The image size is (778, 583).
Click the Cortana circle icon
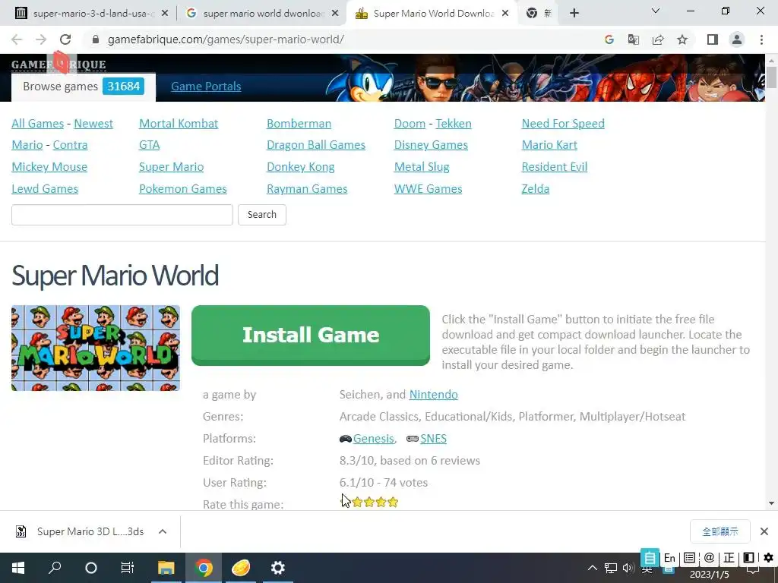tap(91, 568)
